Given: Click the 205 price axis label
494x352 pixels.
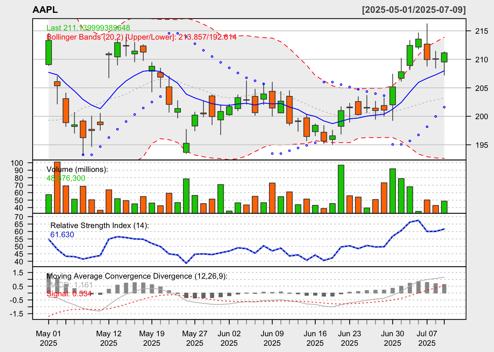Looking at the screenshot, I should click(x=482, y=88).
